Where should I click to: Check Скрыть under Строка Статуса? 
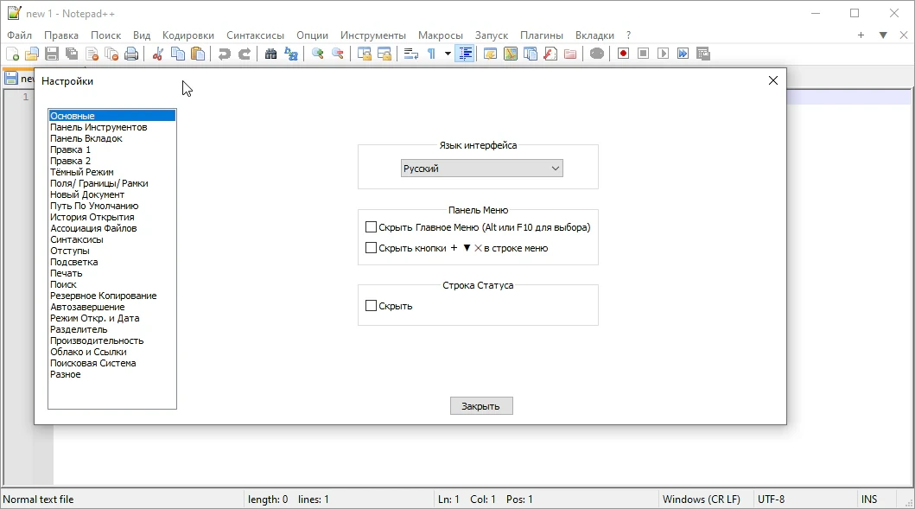[371, 305]
